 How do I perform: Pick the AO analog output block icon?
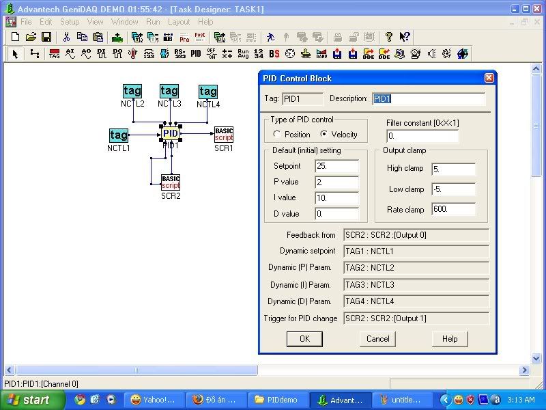coord(86,53)
